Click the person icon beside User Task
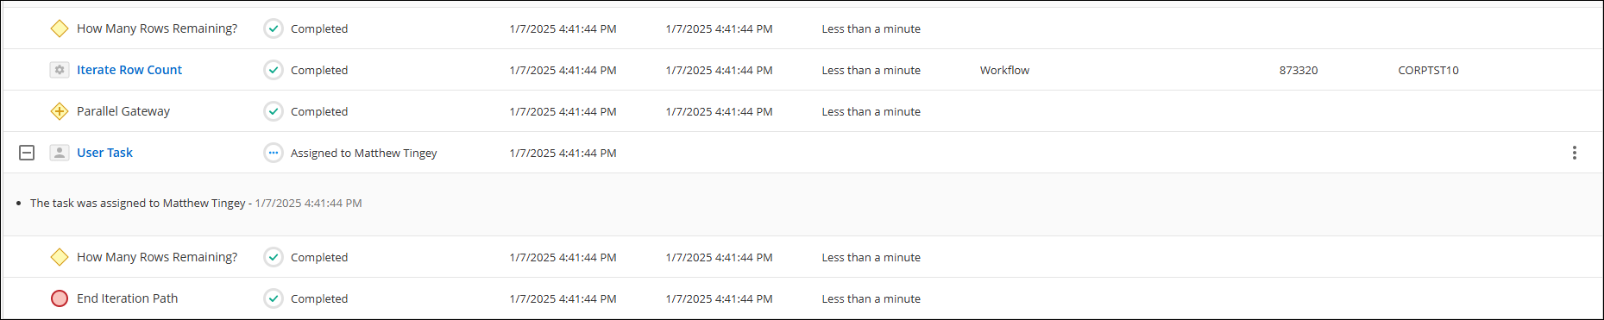Viewport: 1604px width, 320px height. point(60,153)
